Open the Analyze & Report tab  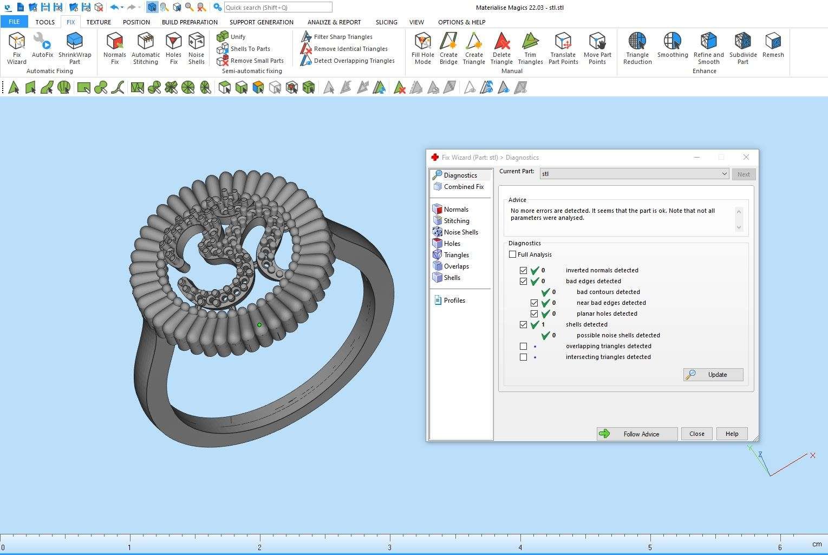click(x=334, y=22)
